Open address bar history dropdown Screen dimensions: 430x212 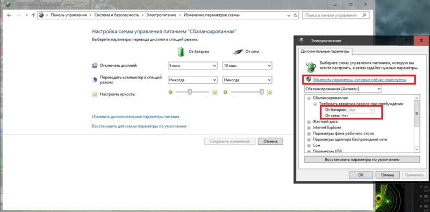point(289,16)
